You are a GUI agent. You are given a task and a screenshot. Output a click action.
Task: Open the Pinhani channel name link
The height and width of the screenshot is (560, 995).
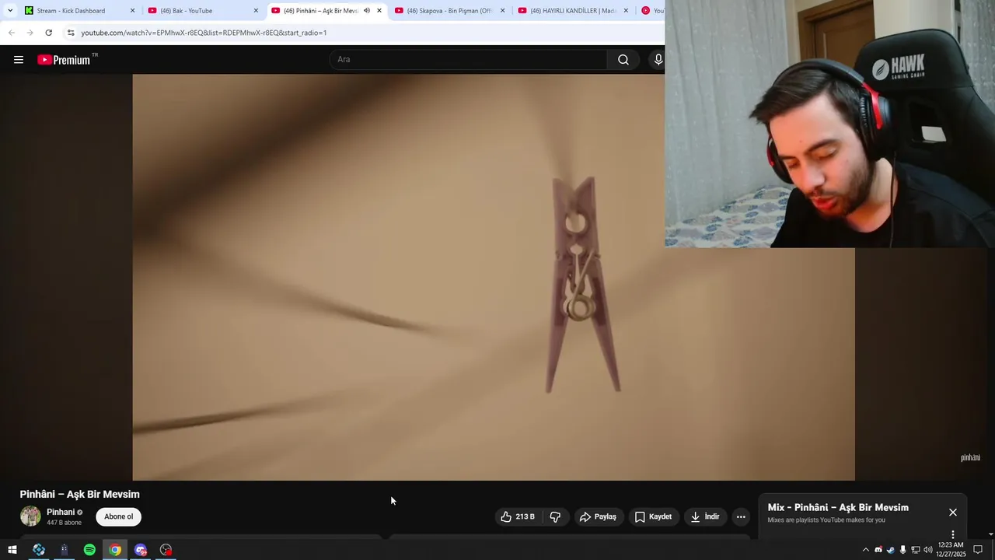click(x=61, y=512)
